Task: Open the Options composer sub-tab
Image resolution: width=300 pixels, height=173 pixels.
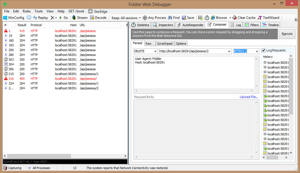Action: click(x=181, y=44)
